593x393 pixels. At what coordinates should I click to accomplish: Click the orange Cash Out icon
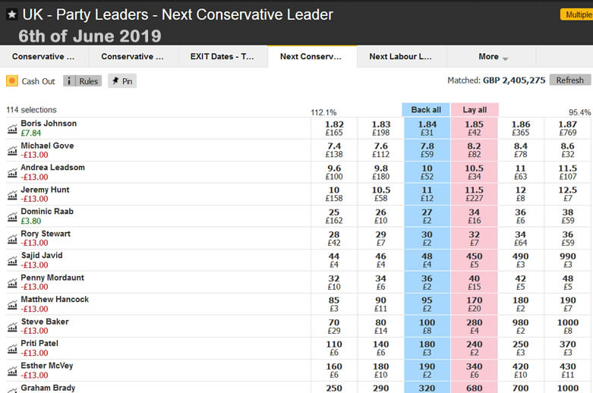(12, 81)
